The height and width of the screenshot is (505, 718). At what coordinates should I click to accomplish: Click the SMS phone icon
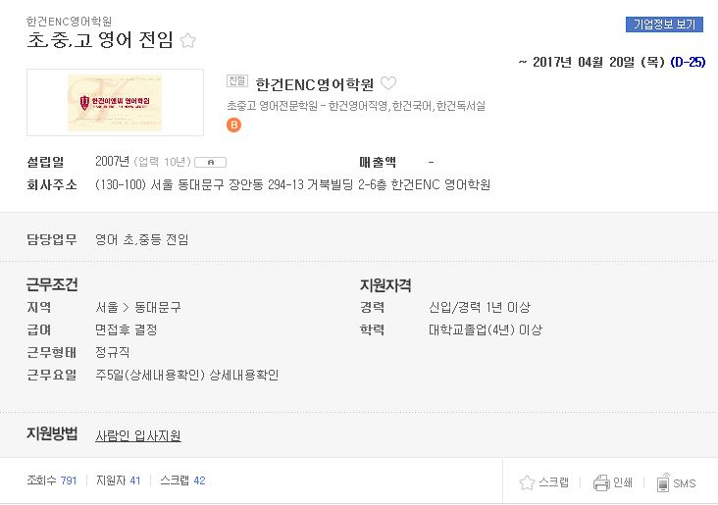[x=663, y=482]
